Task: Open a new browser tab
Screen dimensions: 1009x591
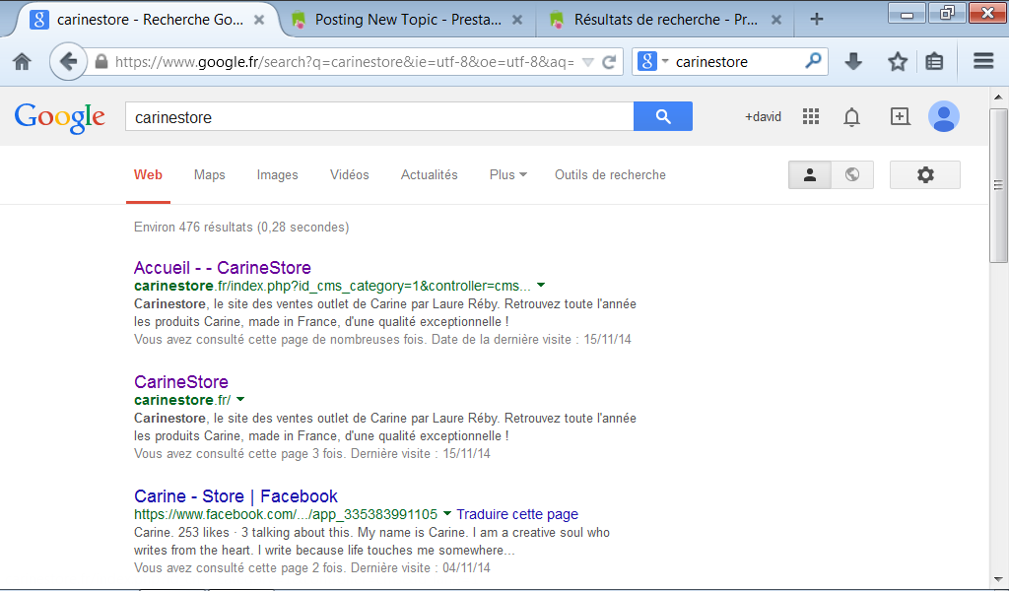Action: tap(816, 20)
